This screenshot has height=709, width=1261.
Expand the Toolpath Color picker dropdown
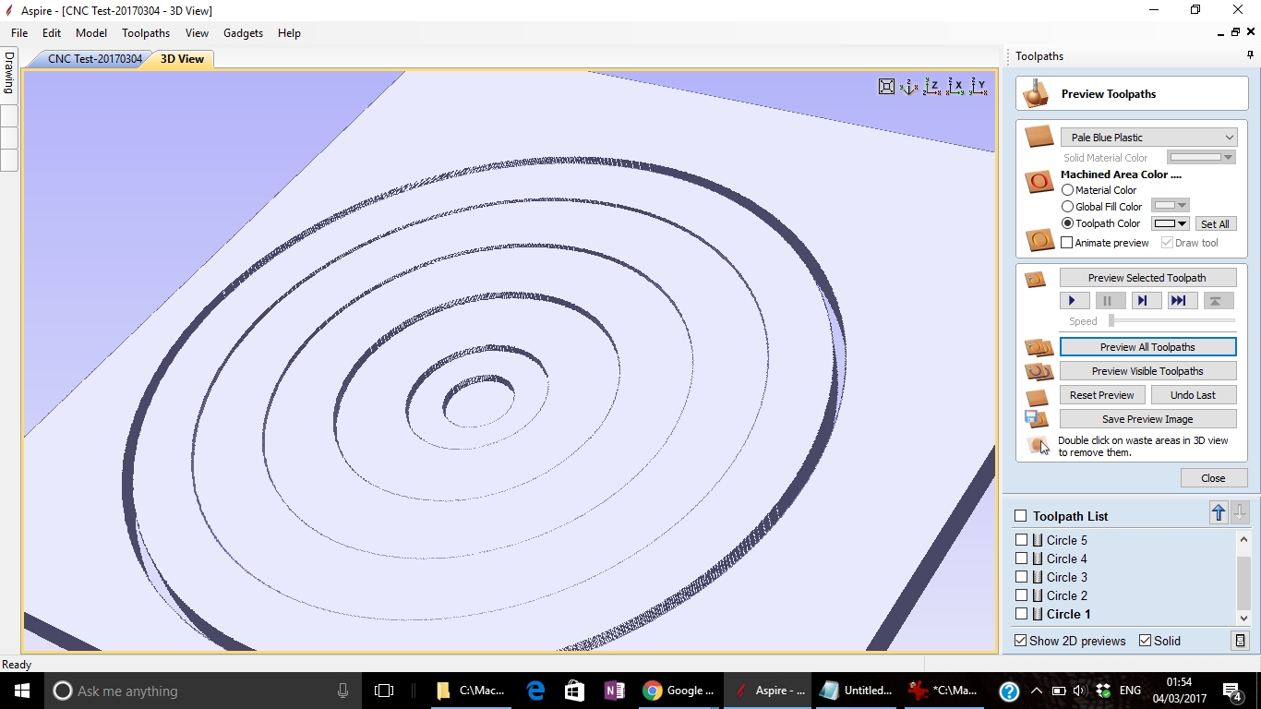(x=1171, y=223)
